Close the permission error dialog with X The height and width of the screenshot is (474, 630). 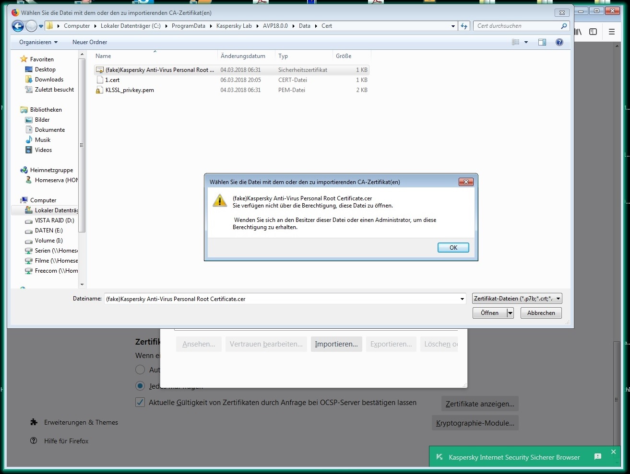466,182
